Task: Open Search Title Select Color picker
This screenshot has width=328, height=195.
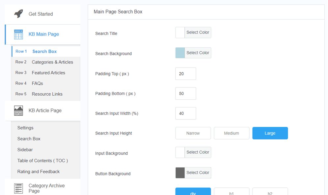Action: [198, 33]
